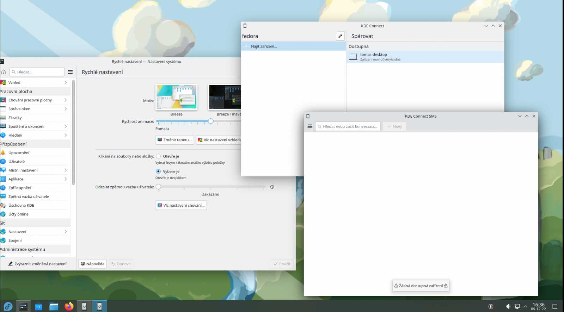Expand Chování pracovní plochy chevron
The height and width of the screenshot is (312, 564).
pos(66,100)
